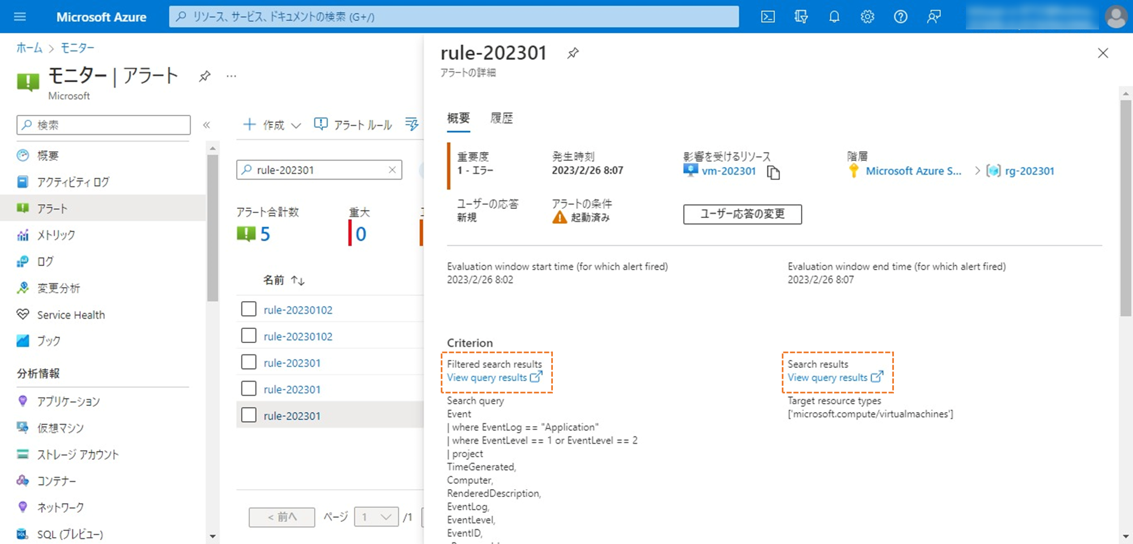Viewport: 1133px width, 544px height.
Task: Open Service Health in the sidebar
Action: (x=71, y=315)
